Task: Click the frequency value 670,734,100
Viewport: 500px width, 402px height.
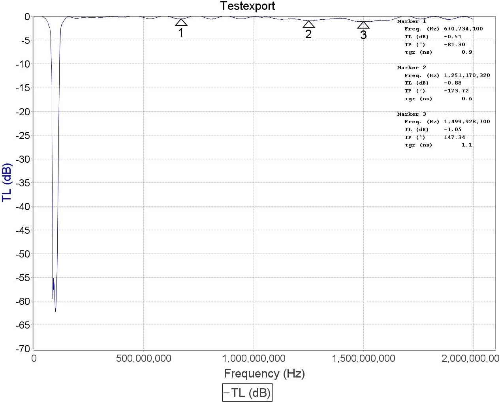Action: click(x=463, y=29)
